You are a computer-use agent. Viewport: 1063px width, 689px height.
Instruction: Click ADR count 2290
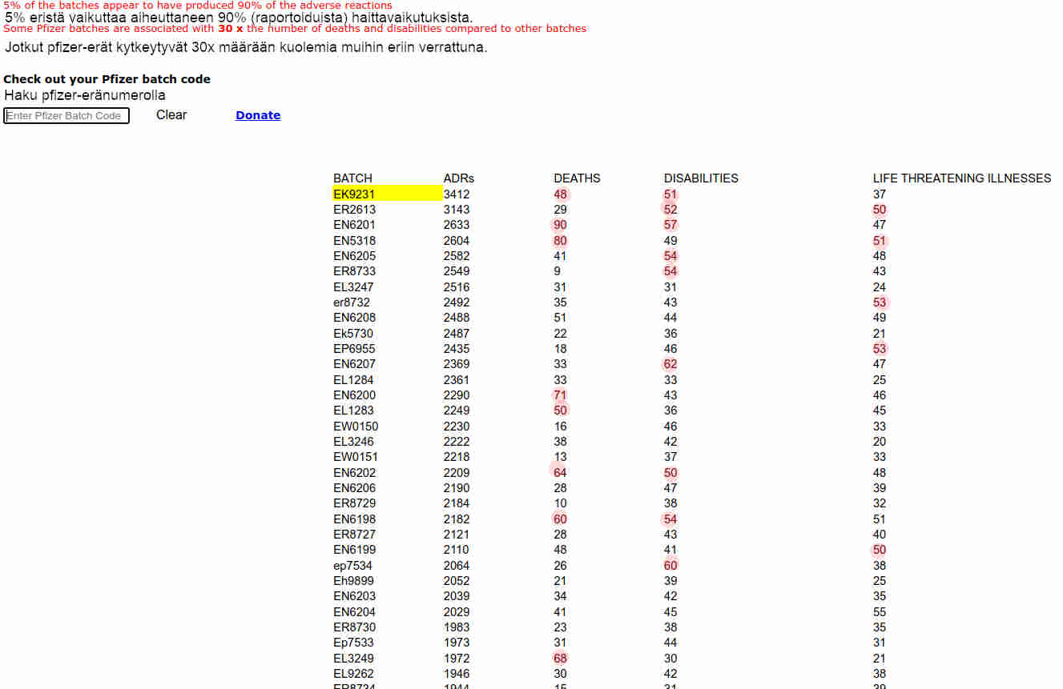pyautogui.click(x=457, y=395)
